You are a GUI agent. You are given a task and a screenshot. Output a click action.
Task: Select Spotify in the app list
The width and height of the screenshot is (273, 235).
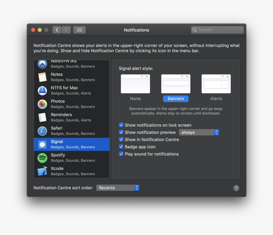[71, 158]
